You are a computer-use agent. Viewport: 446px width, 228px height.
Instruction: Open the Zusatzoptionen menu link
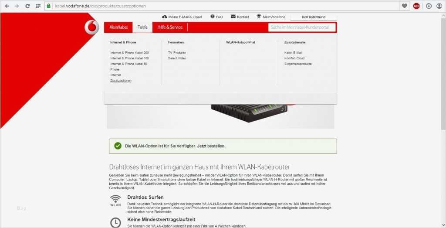[121, 81]
